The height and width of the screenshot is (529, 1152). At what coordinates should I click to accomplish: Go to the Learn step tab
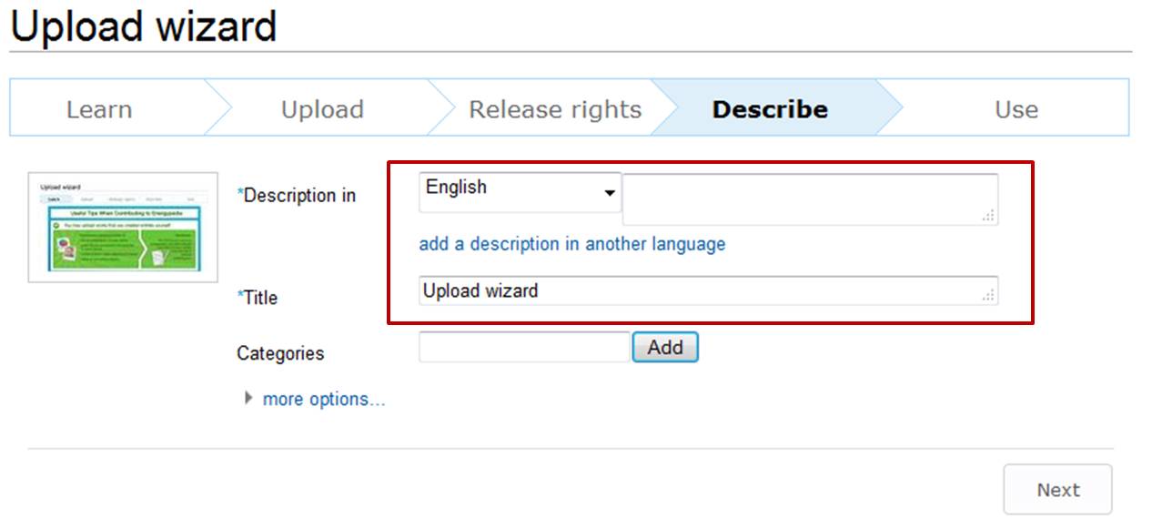coord(99,109)
